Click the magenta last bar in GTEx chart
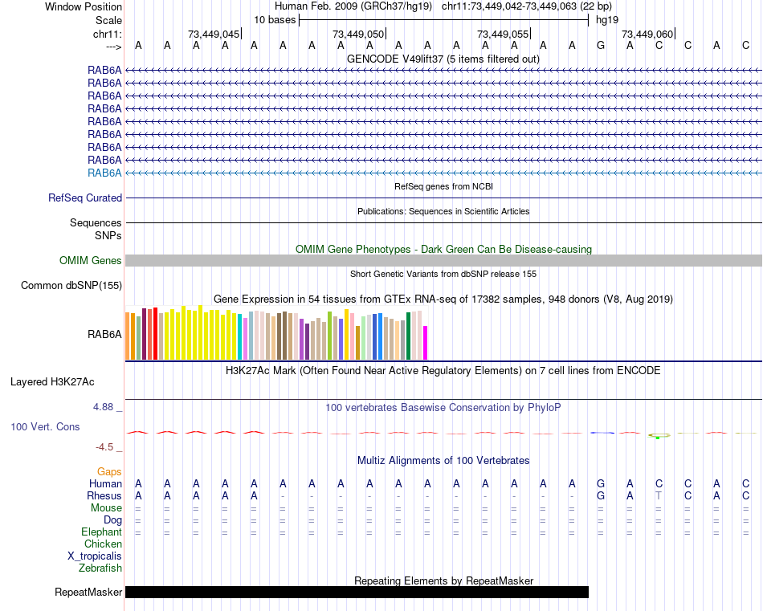Screen dimensions: 763x611 (425, 343)
